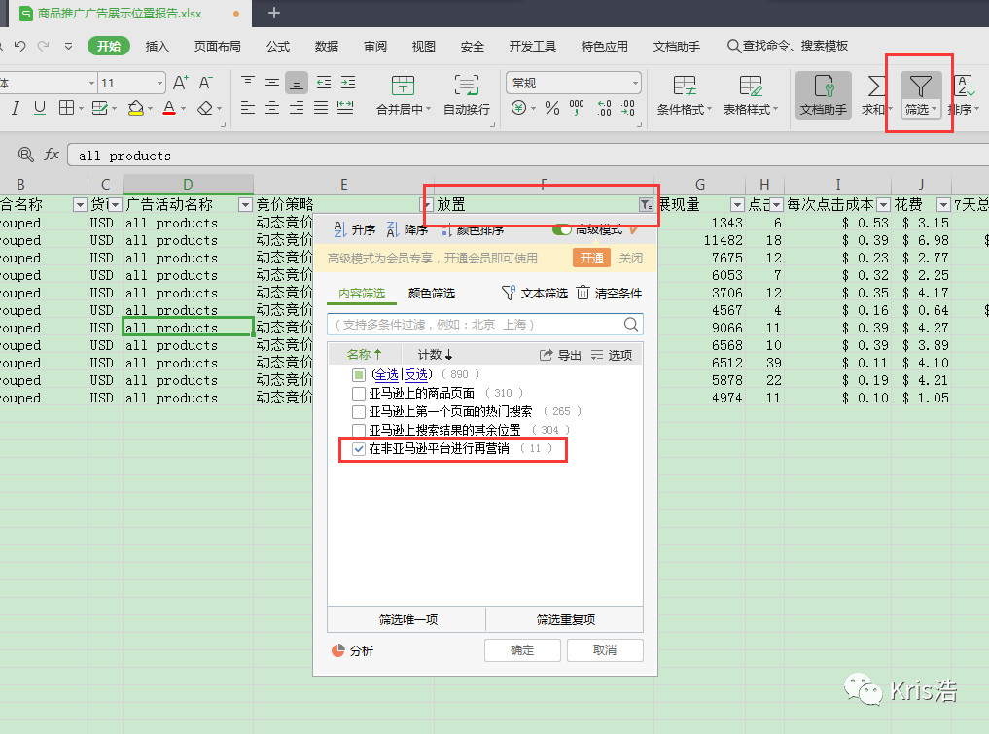Switch to 颜色筛选 tab

(431, 294)
